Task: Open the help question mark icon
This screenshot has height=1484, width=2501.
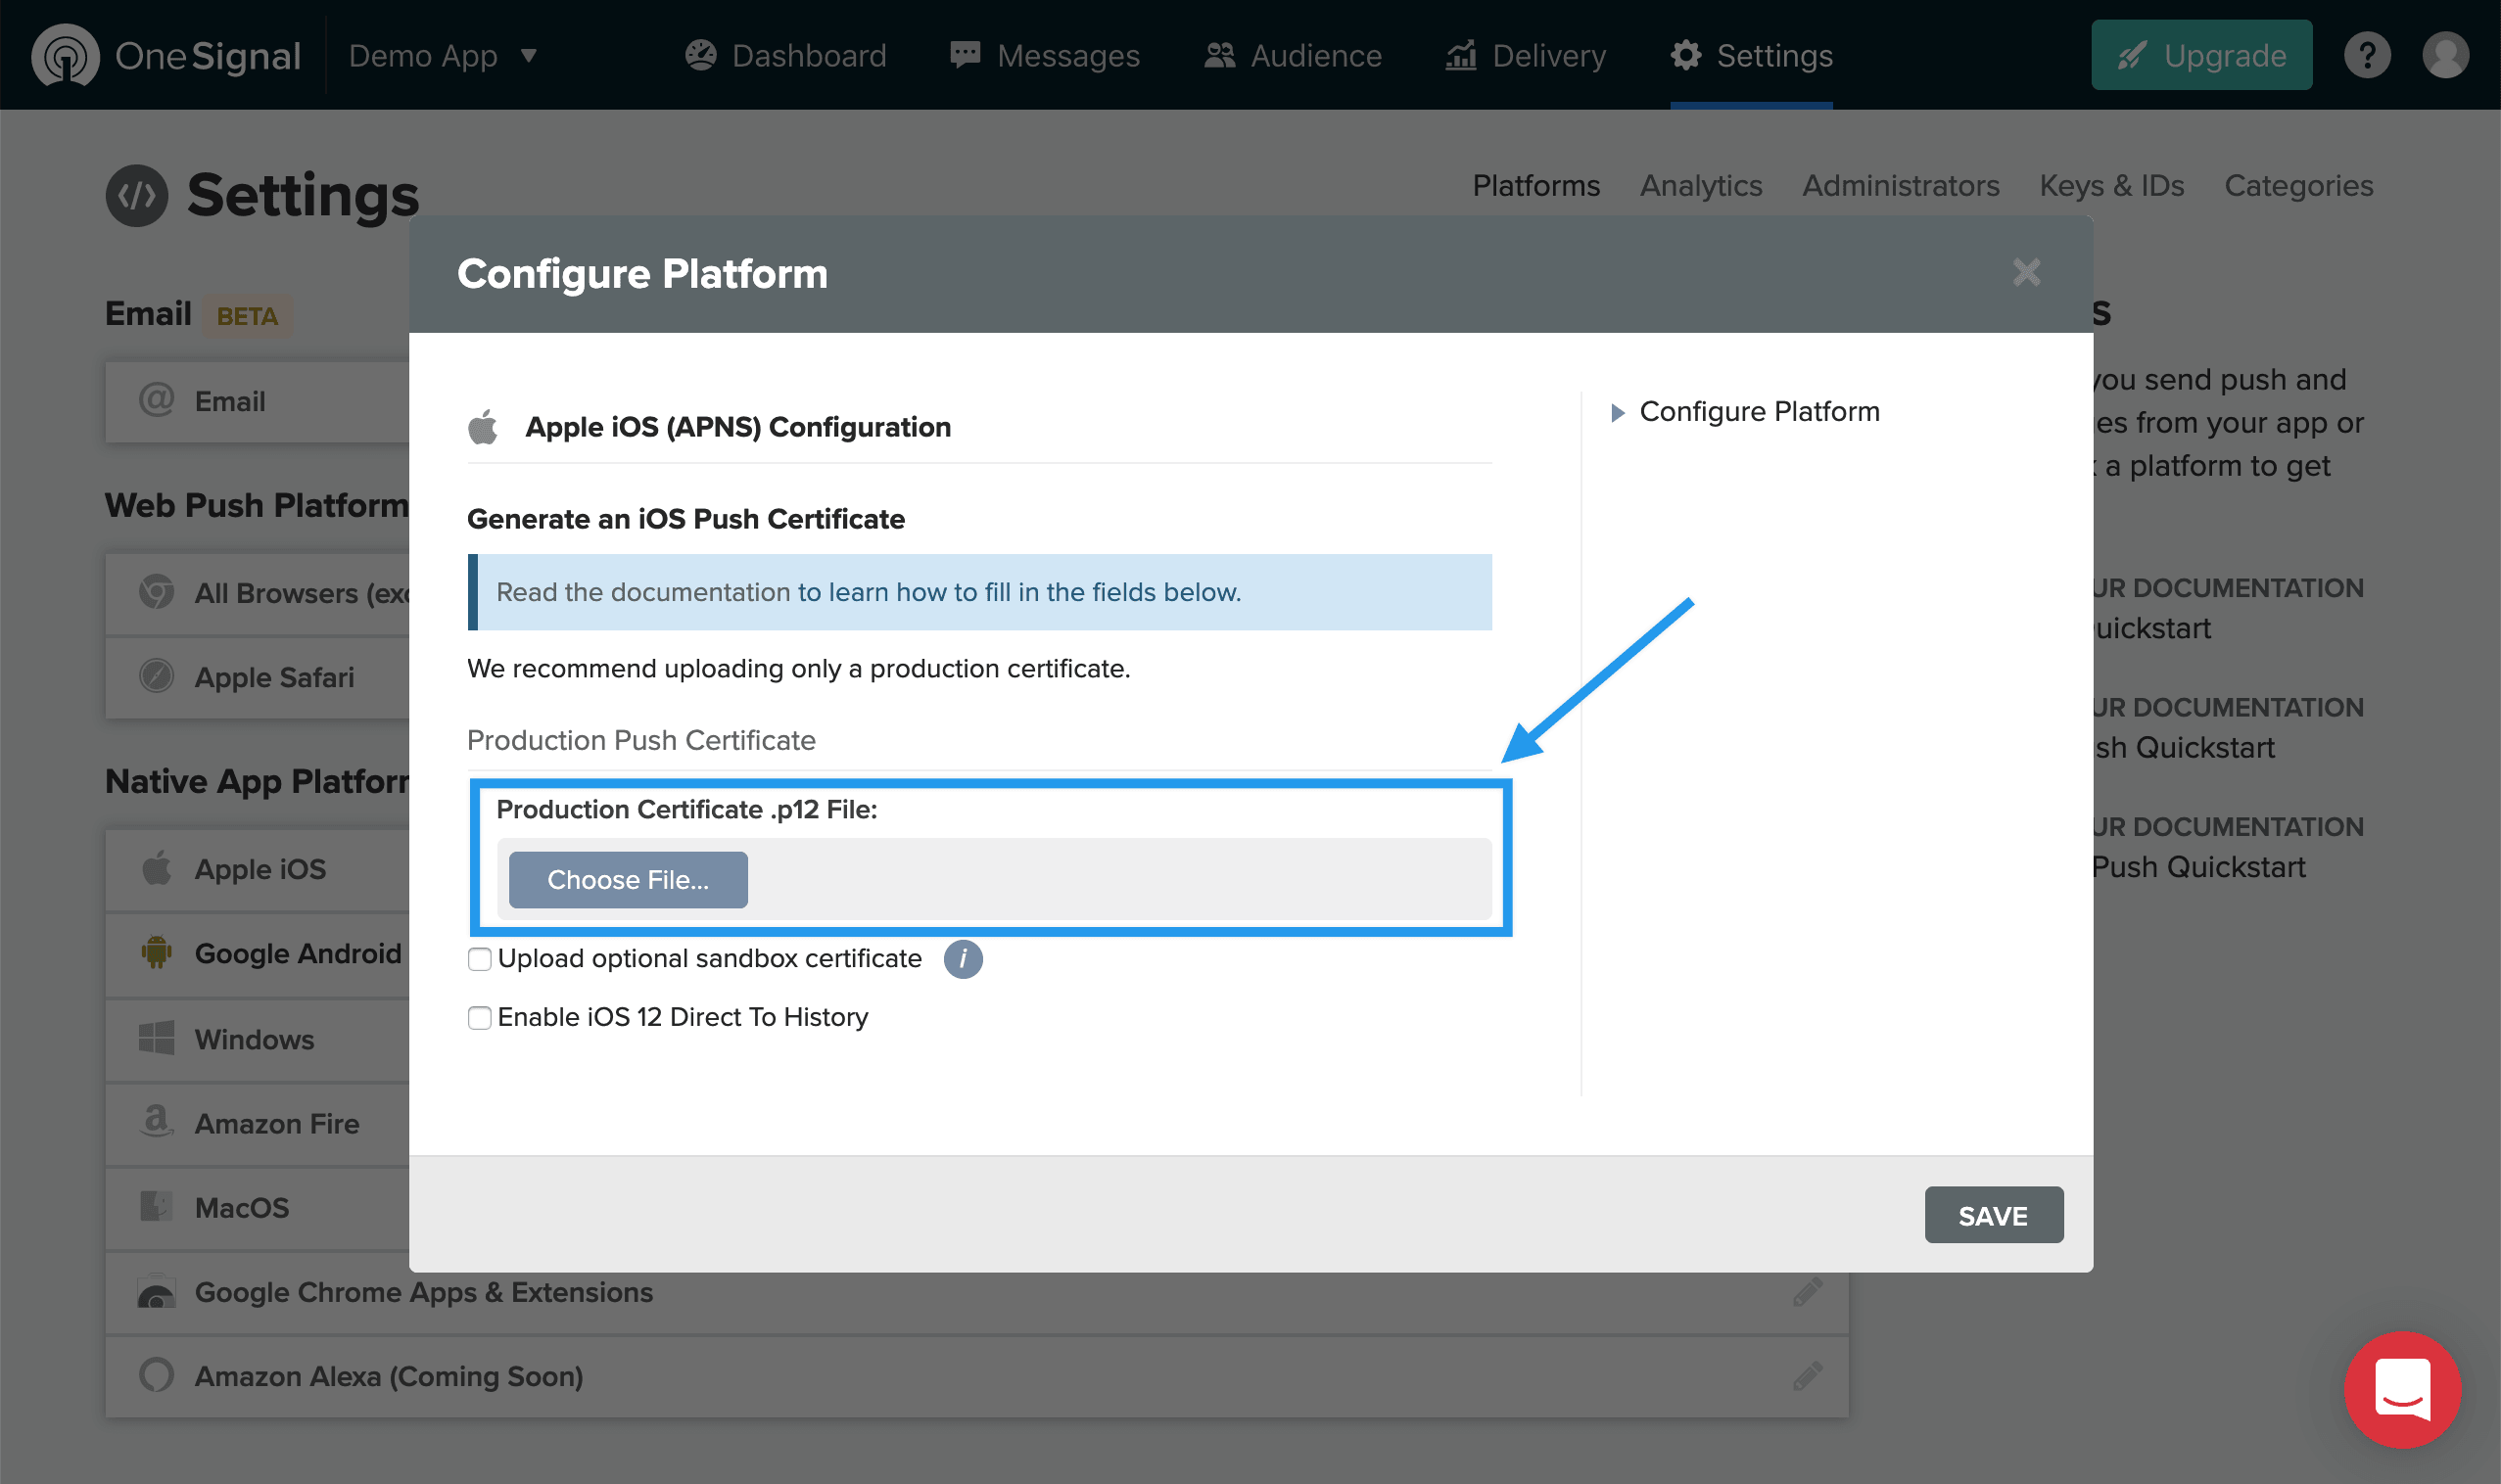Action: 2367,55
